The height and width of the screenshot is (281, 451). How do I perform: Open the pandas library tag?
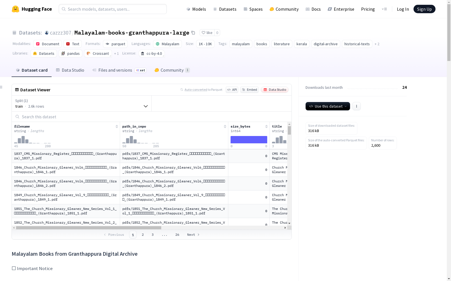tap(70, 53)
